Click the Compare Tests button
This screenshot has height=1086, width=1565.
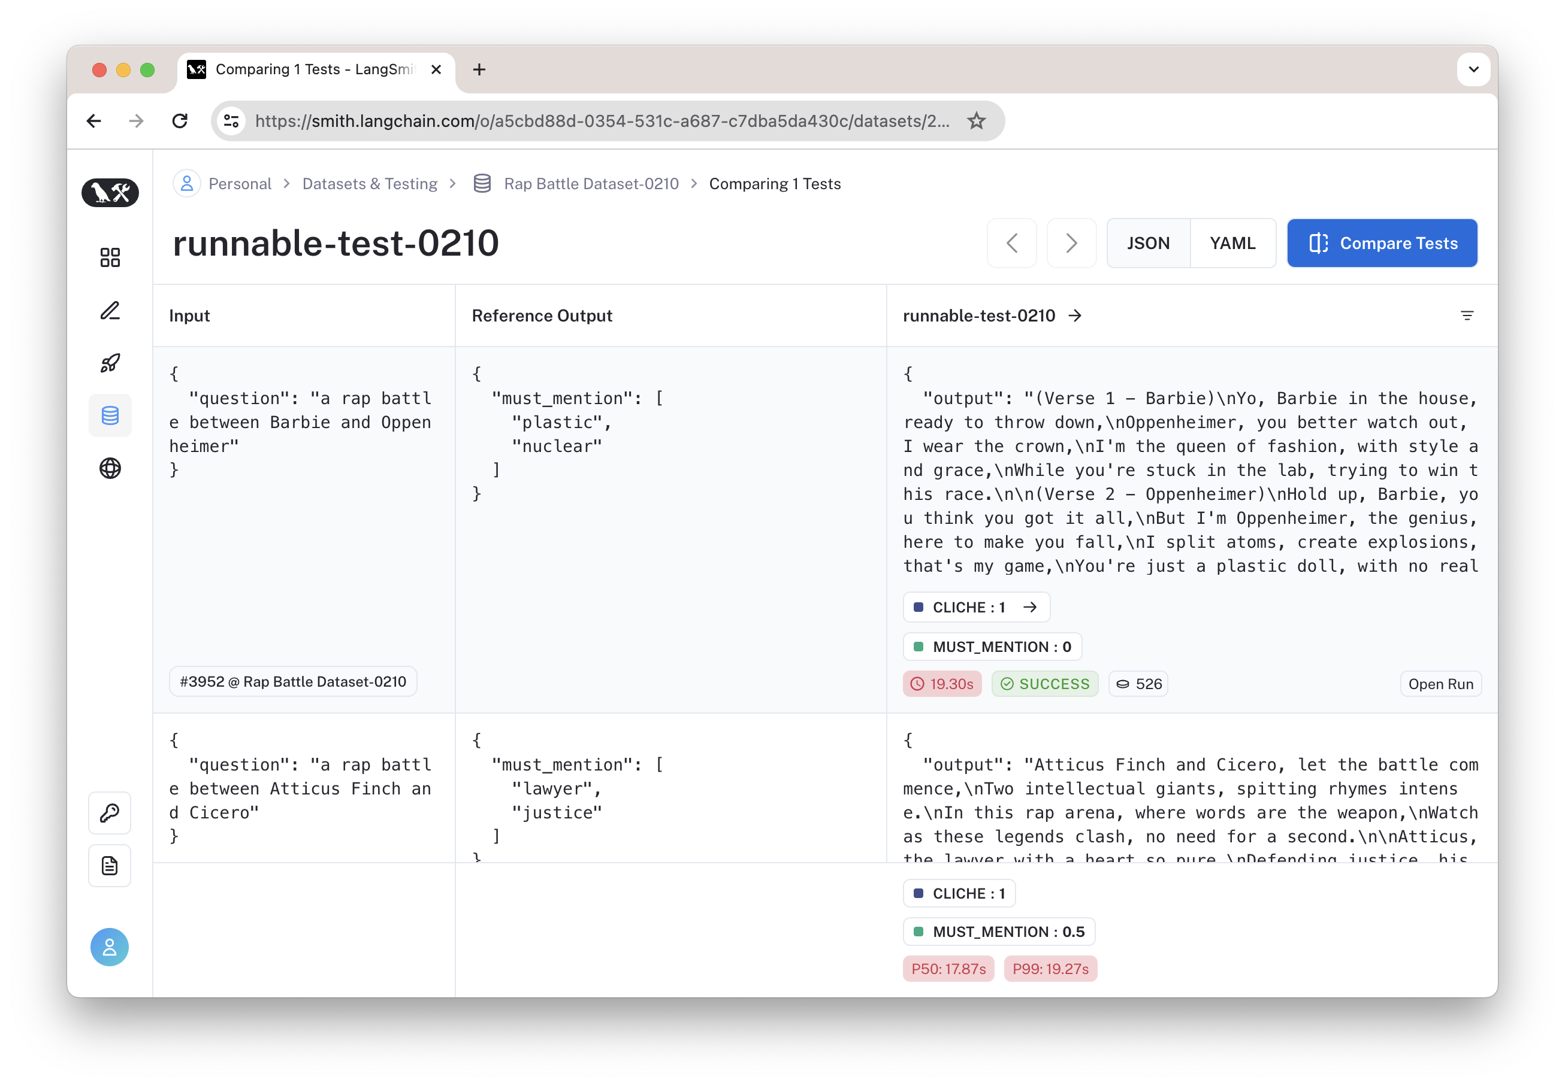click(1381, 243)
